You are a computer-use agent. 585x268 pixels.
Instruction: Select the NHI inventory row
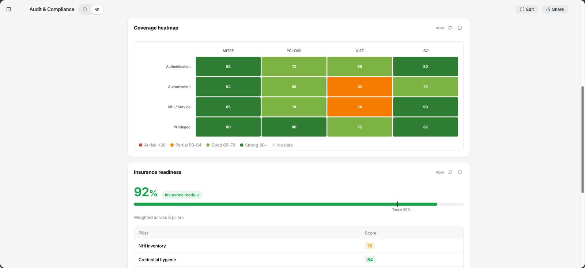(299, 246)
